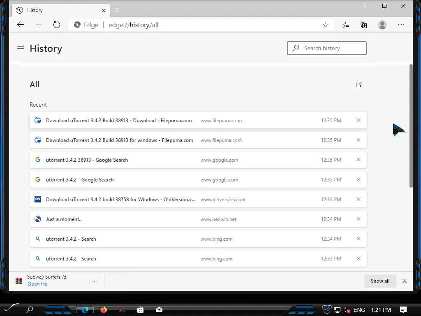Open taskbar search magnifier icon
Image resolution: width=421 pixels, height=316 pixels.
(x=30, y=309)
